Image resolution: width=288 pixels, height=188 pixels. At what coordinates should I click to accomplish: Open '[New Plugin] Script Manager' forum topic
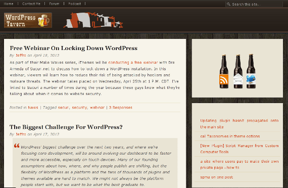click(x=239, y=149)
